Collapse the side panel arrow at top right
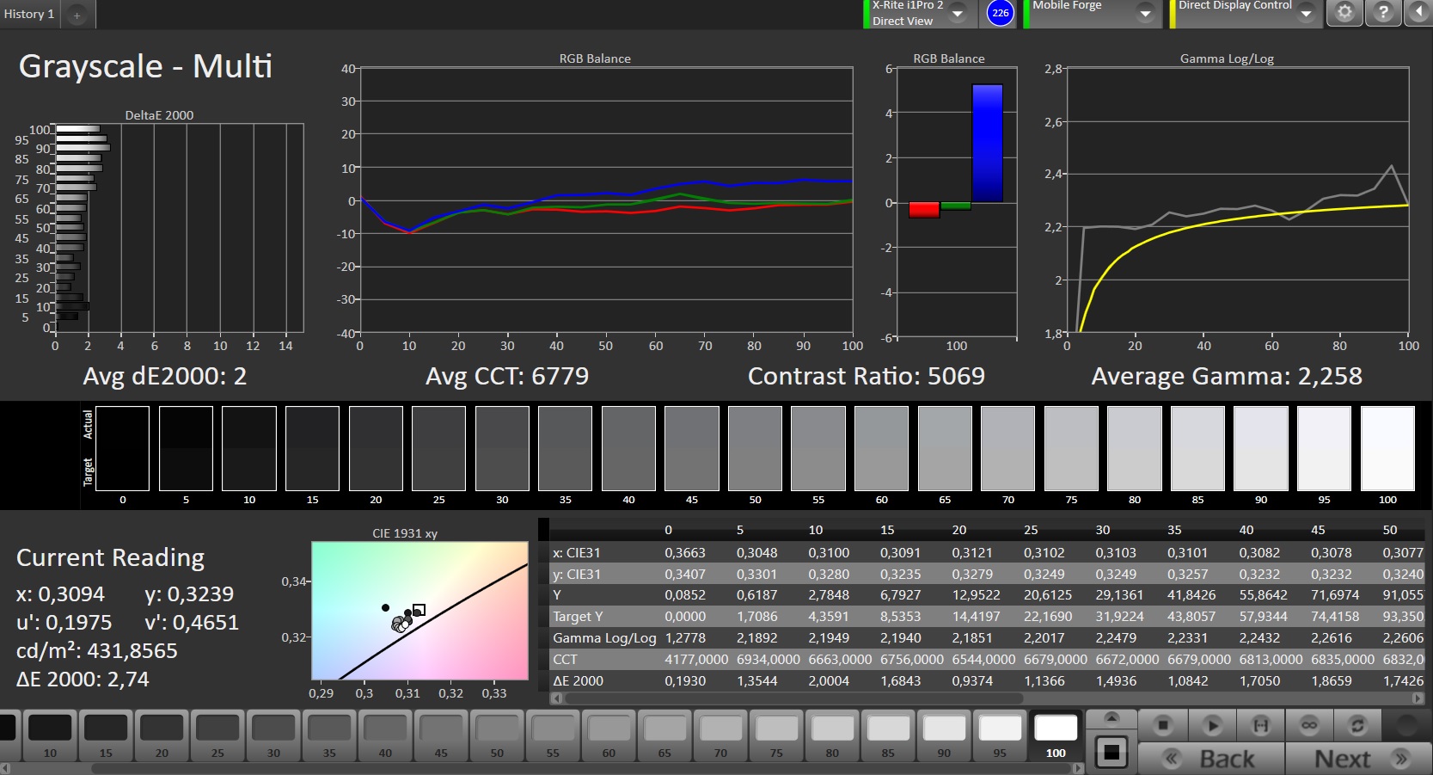The image size is (1433, 775). click(x=1418, y=13)
